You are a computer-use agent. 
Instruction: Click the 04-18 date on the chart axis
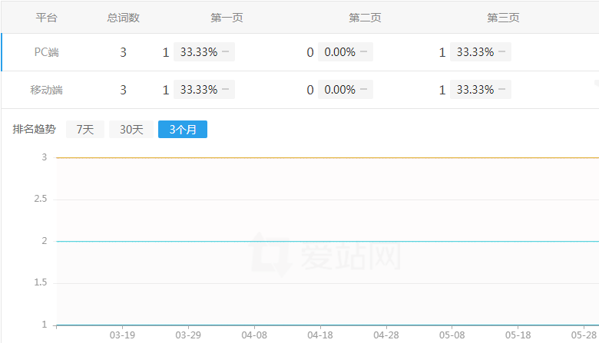(320, 335)
